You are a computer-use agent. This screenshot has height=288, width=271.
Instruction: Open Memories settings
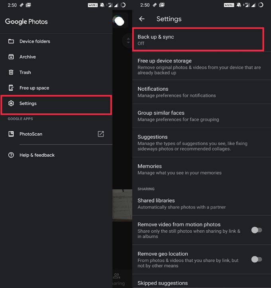tap(199, 169)
